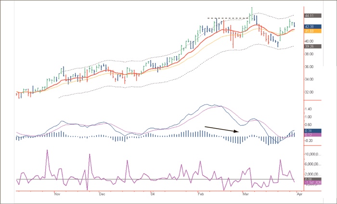
Task: Click the black downward divergence arrow
Action: point(222,129)
